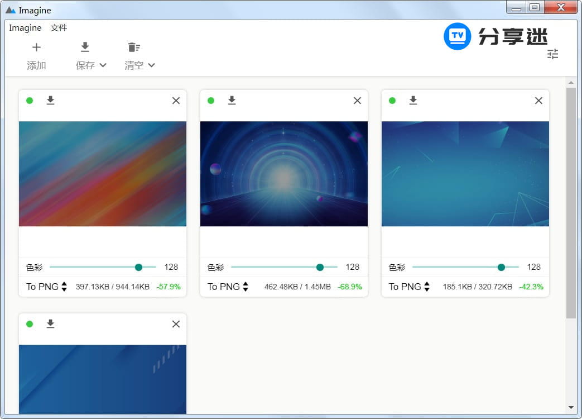Remove the tunnel image with its X button

pyautogui.click(x=357, y=101)
